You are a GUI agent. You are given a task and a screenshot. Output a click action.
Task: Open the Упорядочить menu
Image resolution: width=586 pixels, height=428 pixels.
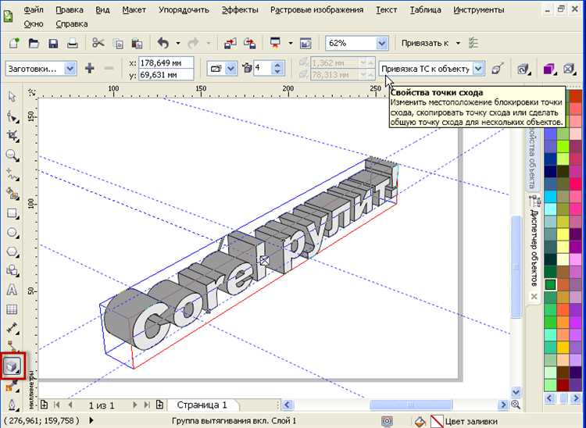point(184,10)
